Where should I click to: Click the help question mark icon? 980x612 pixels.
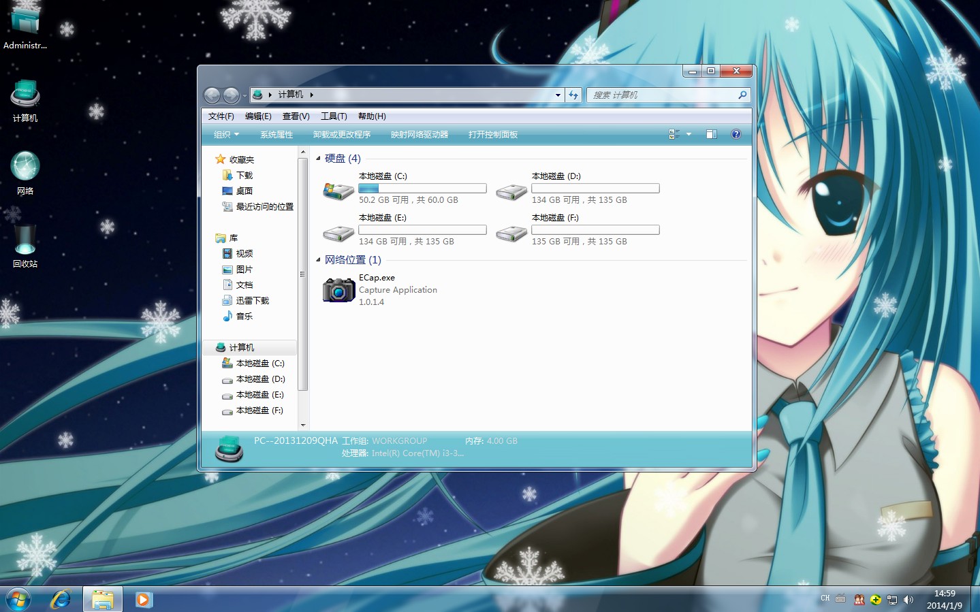736,134
